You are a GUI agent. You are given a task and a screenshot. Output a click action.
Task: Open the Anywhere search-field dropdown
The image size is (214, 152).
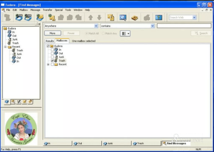[96, 26]
